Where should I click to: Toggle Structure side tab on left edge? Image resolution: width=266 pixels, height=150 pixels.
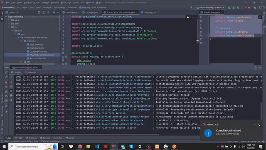click(x=2, y=97)
